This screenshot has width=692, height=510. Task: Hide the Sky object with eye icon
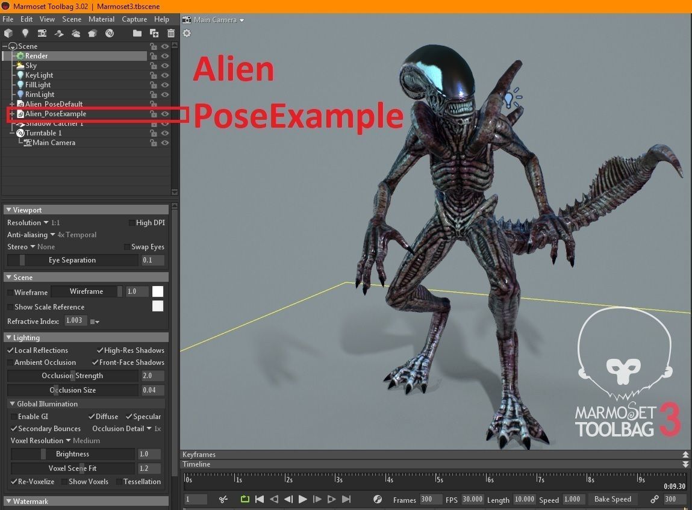click(165, 66)
